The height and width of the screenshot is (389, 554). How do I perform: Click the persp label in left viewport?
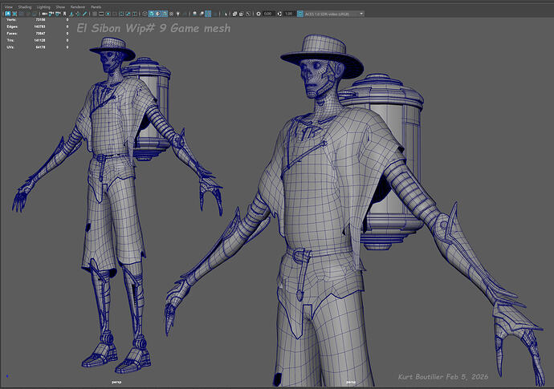116,383
